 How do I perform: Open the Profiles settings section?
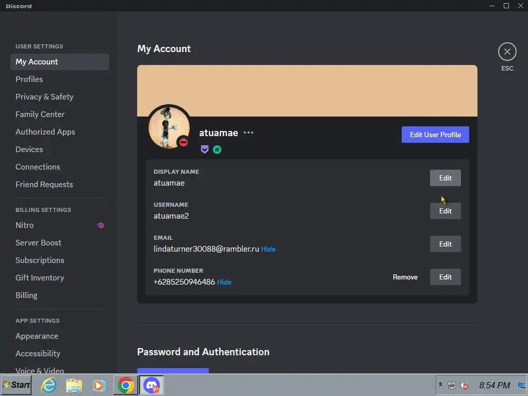(60, 79)
